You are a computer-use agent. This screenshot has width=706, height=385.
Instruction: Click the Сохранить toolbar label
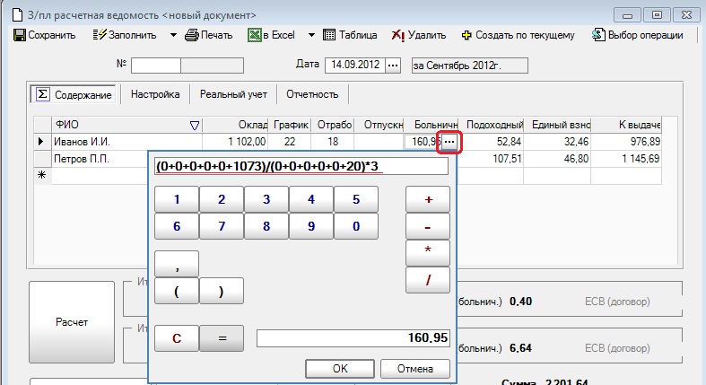coord(52,35)
